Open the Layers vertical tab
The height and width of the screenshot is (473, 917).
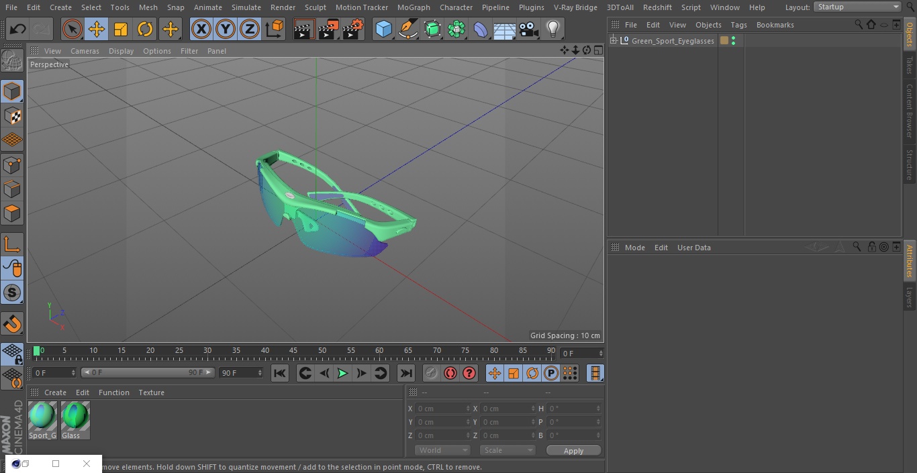tap(910, 297)
